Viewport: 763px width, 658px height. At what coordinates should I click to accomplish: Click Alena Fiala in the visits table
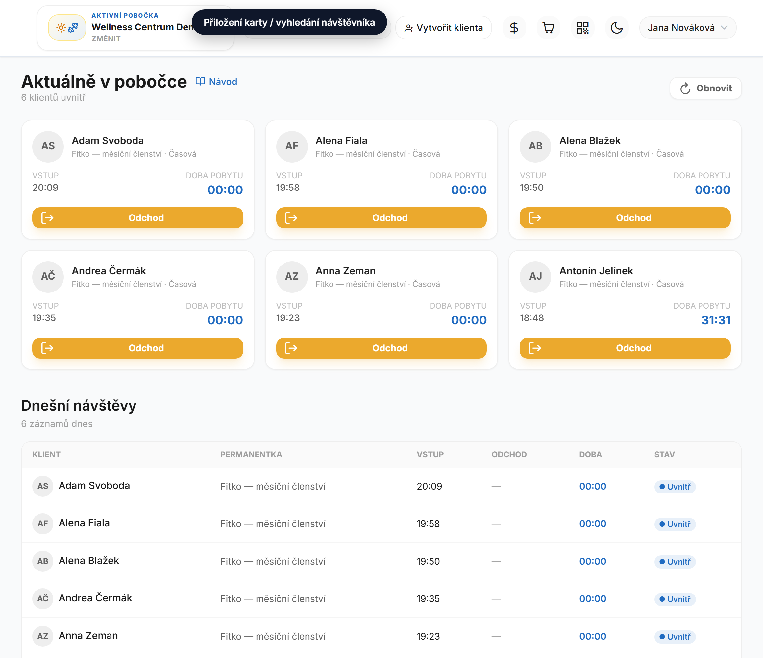pyautogui.click(x=84, y=523)
